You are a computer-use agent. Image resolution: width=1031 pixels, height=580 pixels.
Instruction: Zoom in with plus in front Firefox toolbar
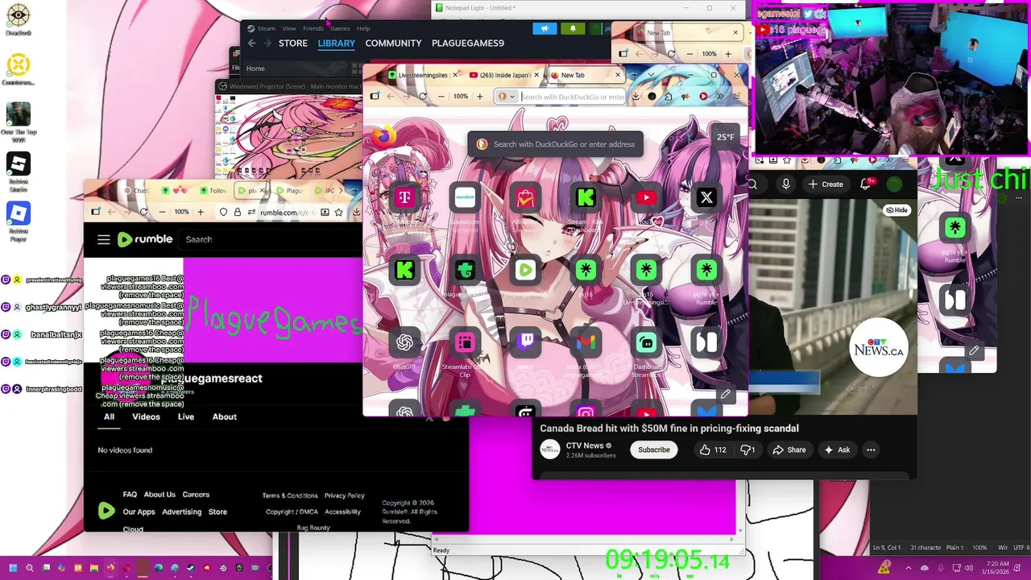pos(479,97)
